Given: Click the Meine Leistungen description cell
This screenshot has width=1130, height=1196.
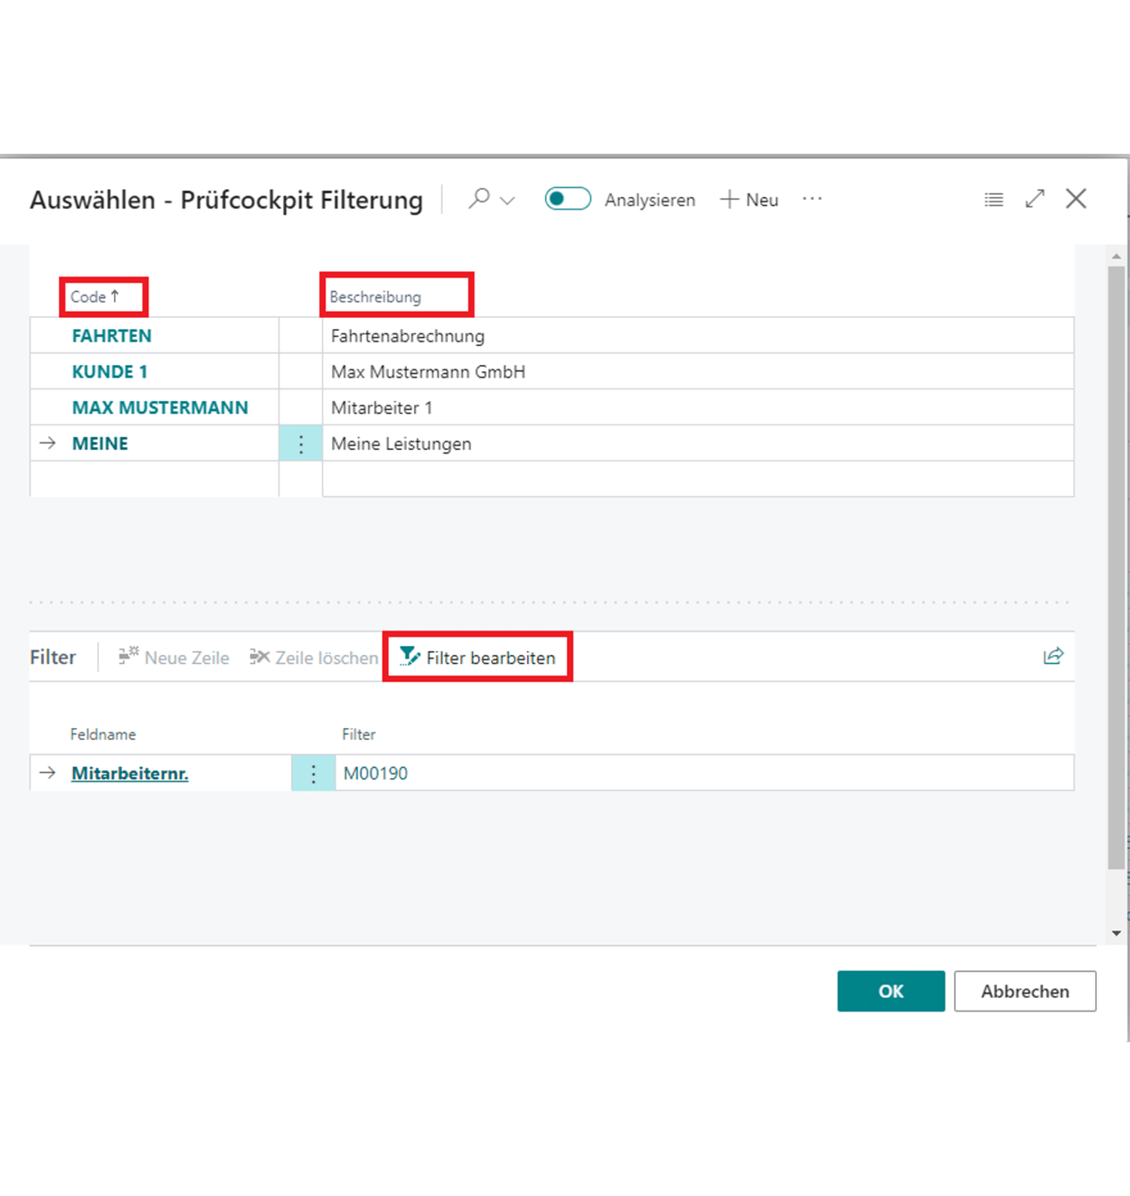Looking at the screenshot, I should (x=698, y=444).
